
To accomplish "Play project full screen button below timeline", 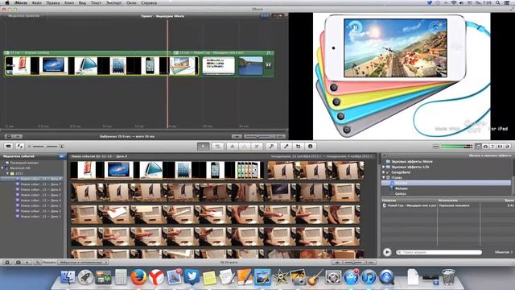I will pyautogui.click(x=9, y=136).
